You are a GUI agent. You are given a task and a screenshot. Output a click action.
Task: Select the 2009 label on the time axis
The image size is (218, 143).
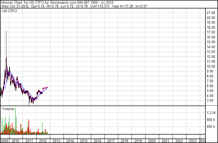[x=4, y=141]
